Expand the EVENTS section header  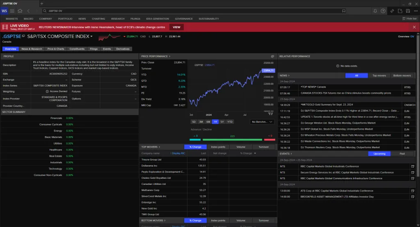click(x=285, y=153)
